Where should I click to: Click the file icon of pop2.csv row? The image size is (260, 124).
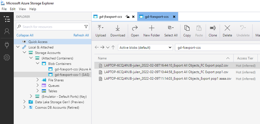tap(100, 65)
